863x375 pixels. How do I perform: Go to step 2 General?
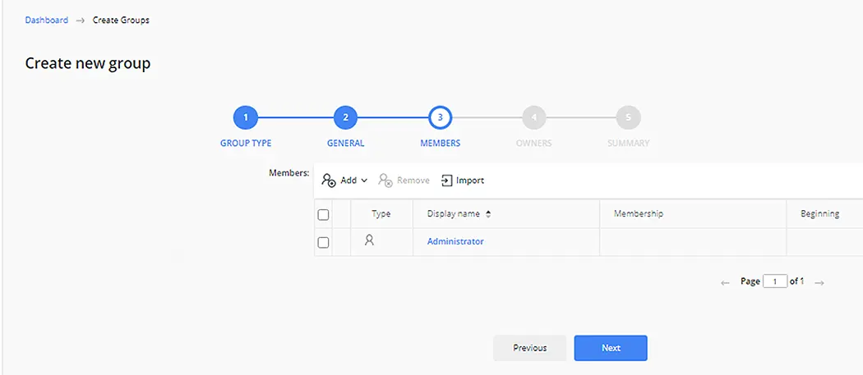pos(346,117)
